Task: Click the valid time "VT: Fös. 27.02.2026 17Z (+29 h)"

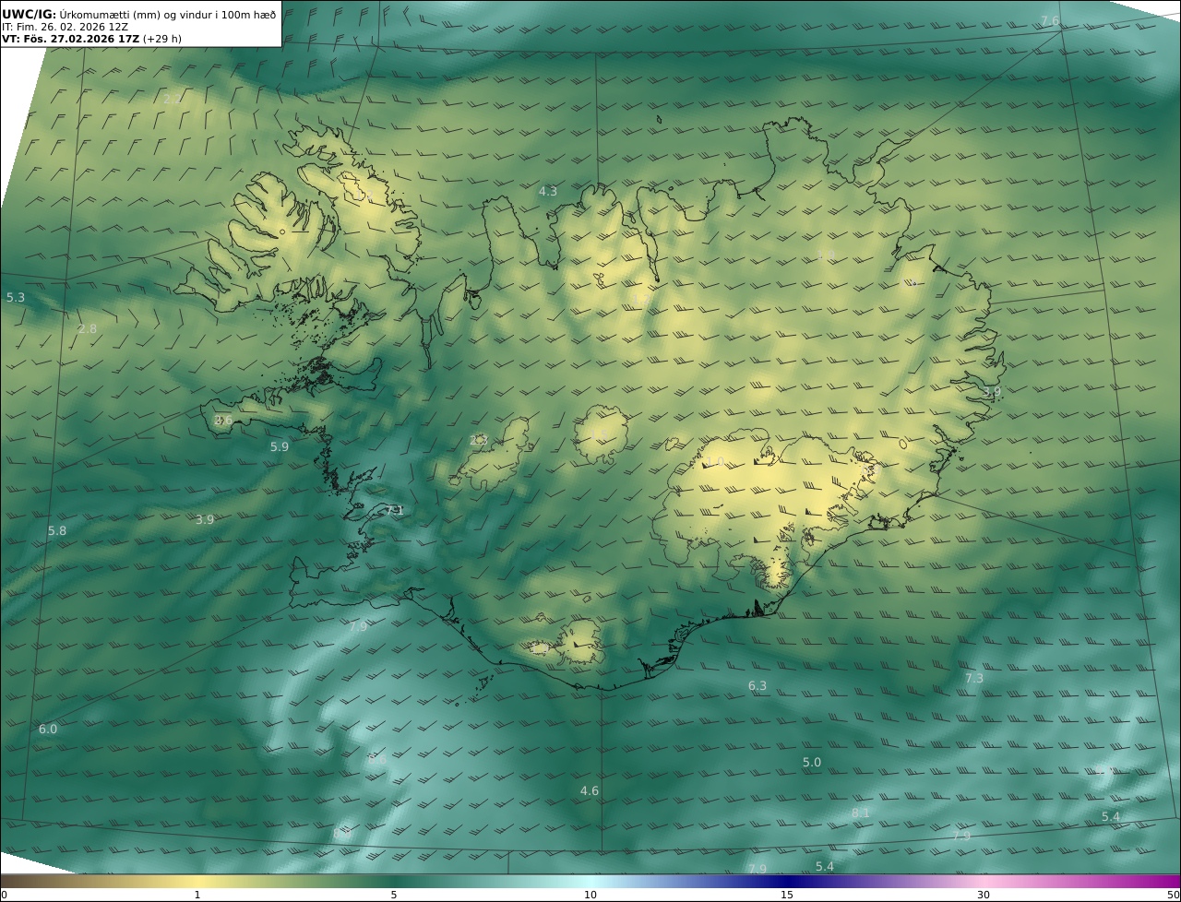Action: (93, 40)
